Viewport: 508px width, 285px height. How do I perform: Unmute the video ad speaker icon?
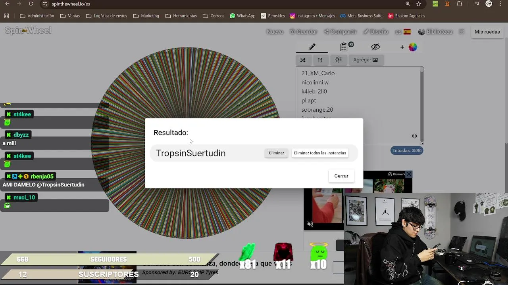point(310,224)
